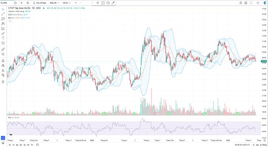
Task: Select the trend line drawing tool
Action: coord(3,14)
